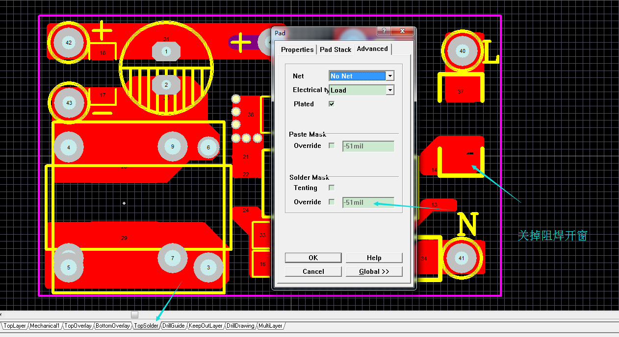Toggle the Plated checkbox
Viewport: 619px width, 337px height.
tap(332, 104)
